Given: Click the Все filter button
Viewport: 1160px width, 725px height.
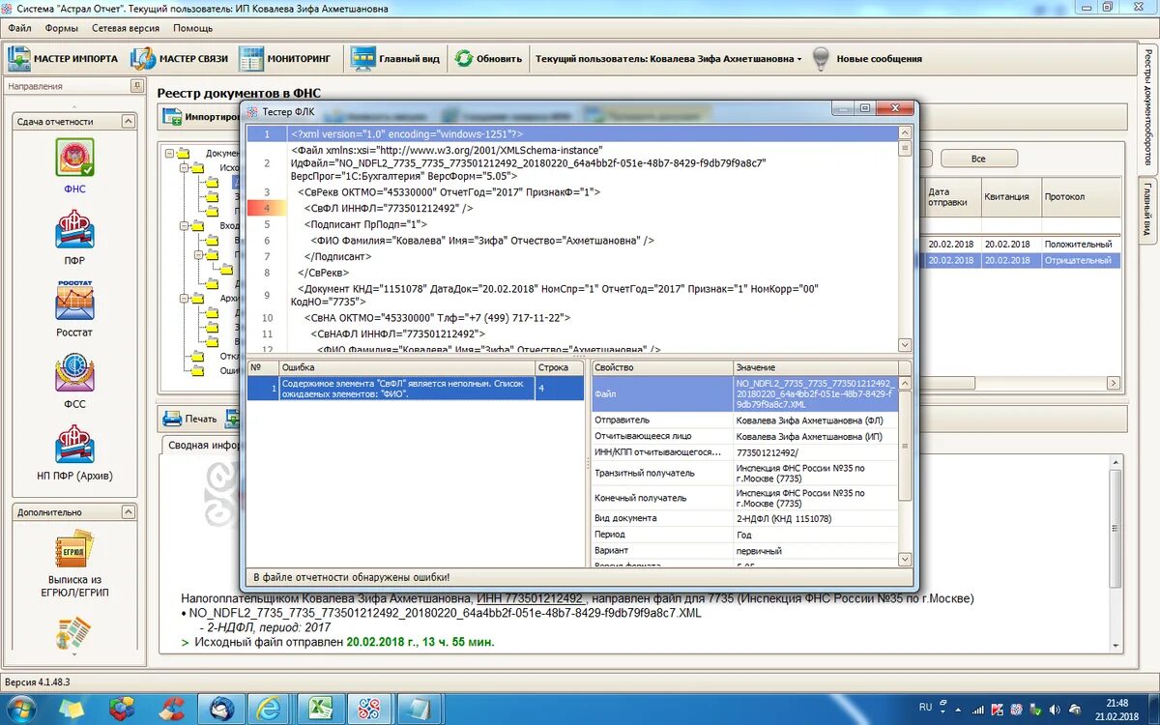Looking at the screenshot, I should tap(978, 159).
